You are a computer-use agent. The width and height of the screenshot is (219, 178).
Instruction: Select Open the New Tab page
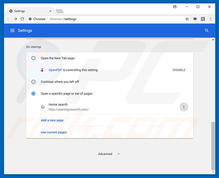point(34,58)
